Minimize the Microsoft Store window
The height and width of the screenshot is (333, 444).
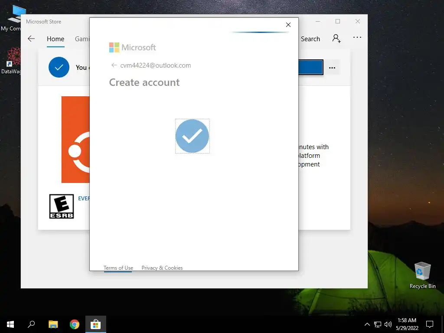[x=318, y=22]
